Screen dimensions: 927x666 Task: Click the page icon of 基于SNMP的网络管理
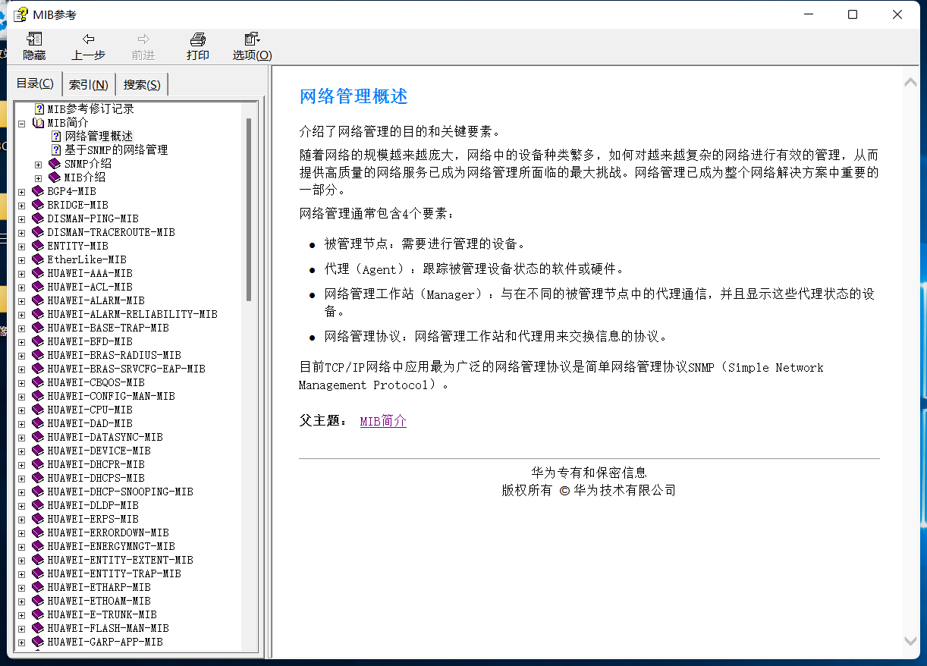point(56,150)
